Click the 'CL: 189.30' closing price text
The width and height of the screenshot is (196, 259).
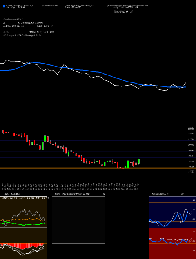click(73, 7)
